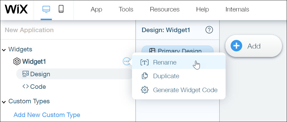Switch to mobile view icon
The height and width of the screenshot is (122, 287).
[x=61, y=9]
